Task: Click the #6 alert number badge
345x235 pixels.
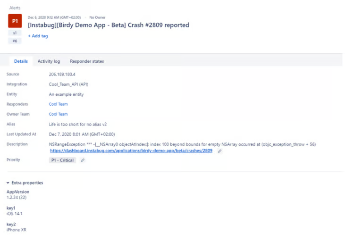Action: [x=15, y=41]
